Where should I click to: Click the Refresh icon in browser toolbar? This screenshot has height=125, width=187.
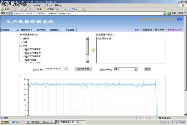tap(26, 9)
